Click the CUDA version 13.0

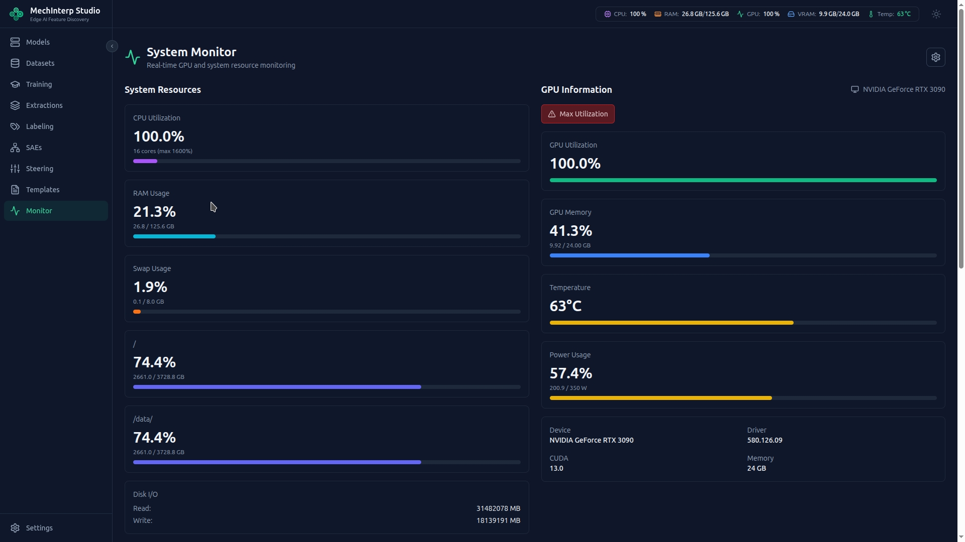pyautogui.click(x=556, y=468)
